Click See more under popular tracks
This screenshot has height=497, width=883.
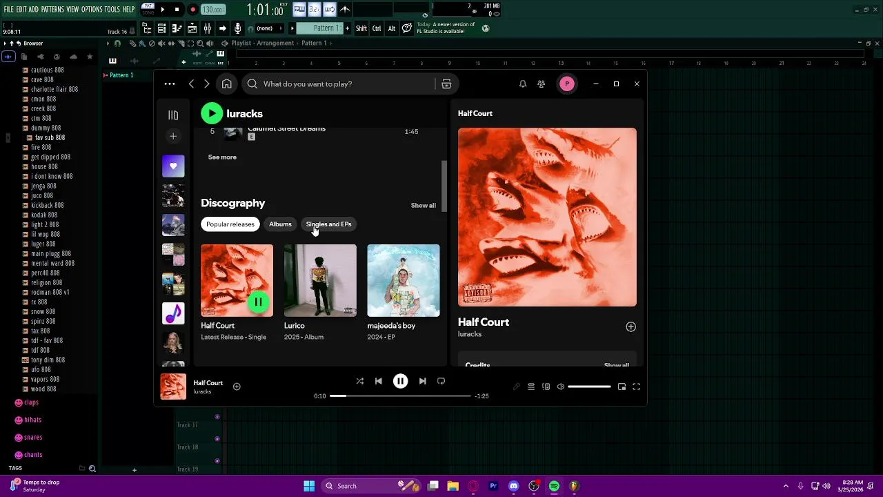tap(222, 157)
